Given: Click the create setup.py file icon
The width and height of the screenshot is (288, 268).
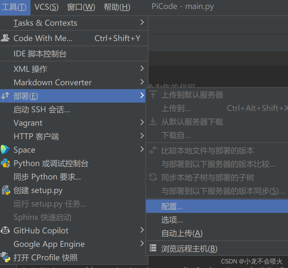Looking at the screenshot, I should click(6, 190).
